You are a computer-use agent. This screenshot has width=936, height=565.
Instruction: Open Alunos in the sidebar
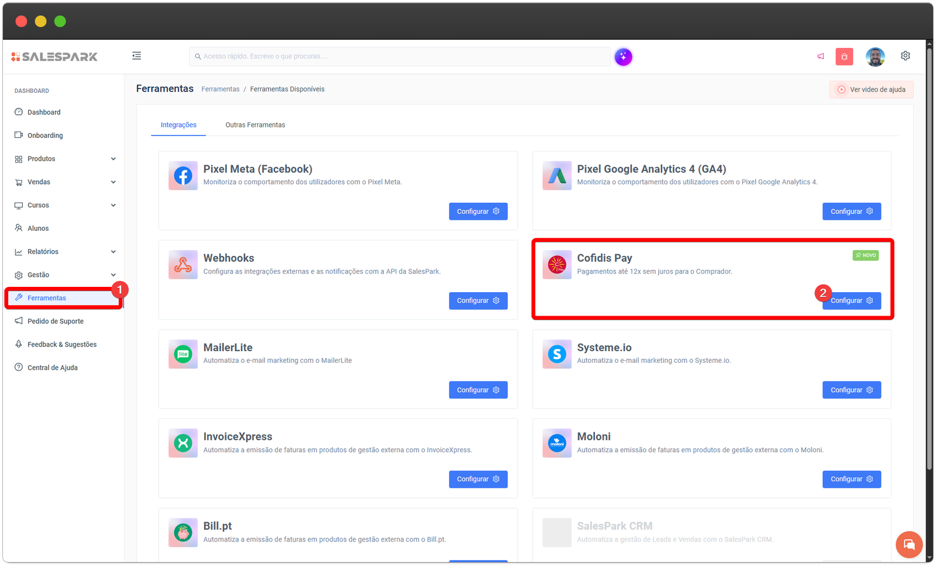pyautogui.click(x=38, y=228)
